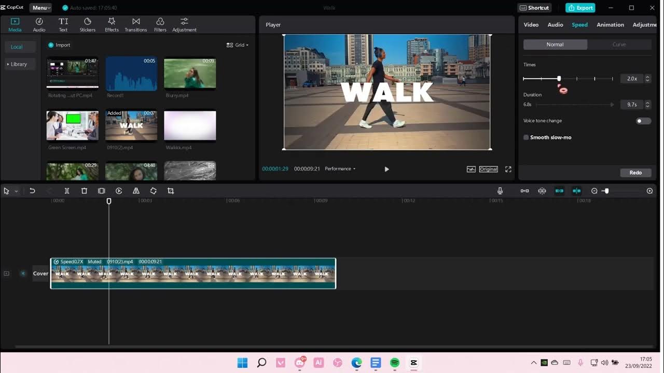This screenshot has width=664, height=373.
Task: Click the Redo button in Speed panel
Action: point(635,173)
